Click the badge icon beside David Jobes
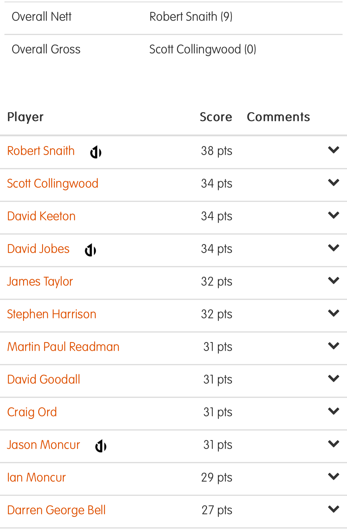Screen dimensions: 347x530 [x=90, y=250]
